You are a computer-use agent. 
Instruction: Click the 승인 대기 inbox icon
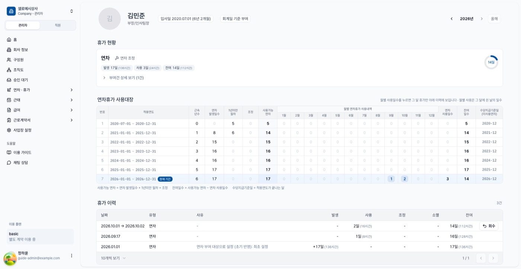(x=9, y=80)
